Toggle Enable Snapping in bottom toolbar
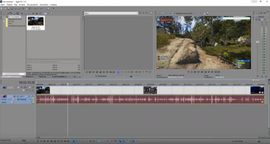 pos(120,141)
